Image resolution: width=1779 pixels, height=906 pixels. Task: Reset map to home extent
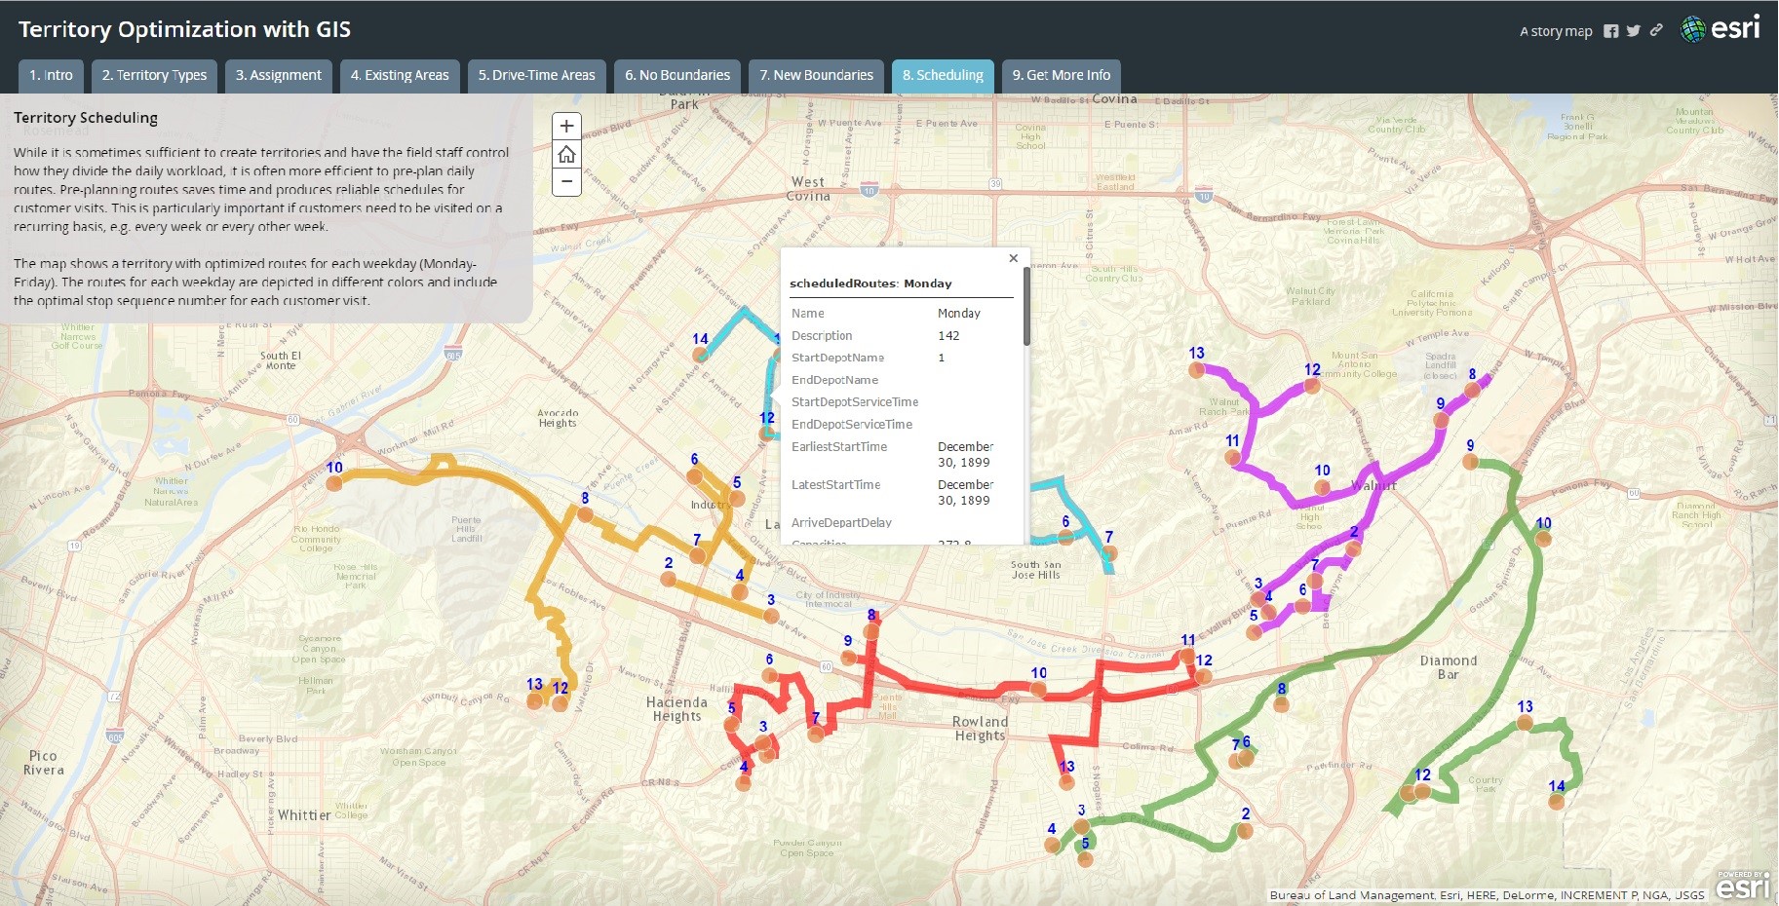coord(566,155)
